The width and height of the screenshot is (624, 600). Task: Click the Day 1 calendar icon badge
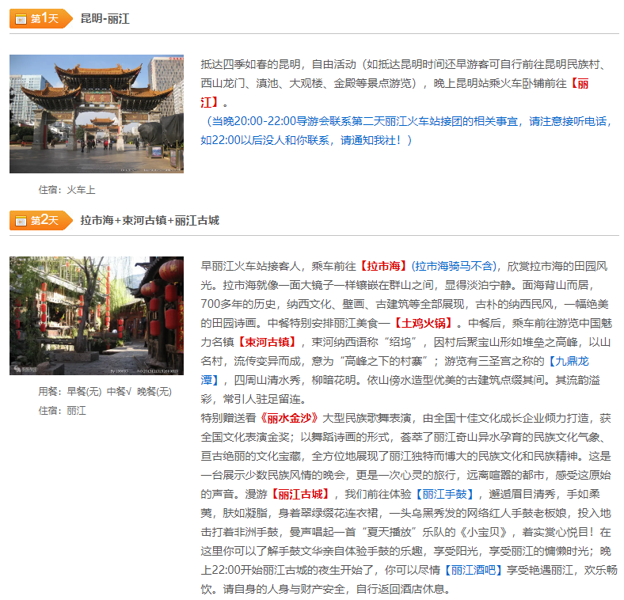[x=21, y=19]
